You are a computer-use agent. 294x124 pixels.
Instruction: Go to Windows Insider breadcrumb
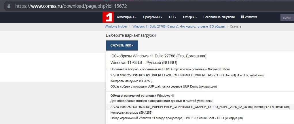tap(116, 27)
